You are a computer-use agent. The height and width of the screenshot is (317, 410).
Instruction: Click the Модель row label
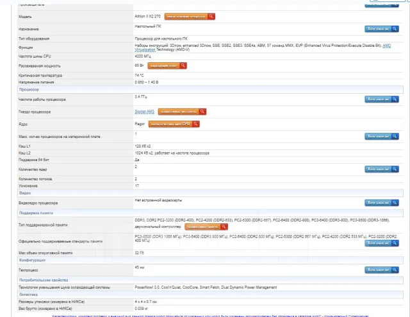(x=25, y=17)
